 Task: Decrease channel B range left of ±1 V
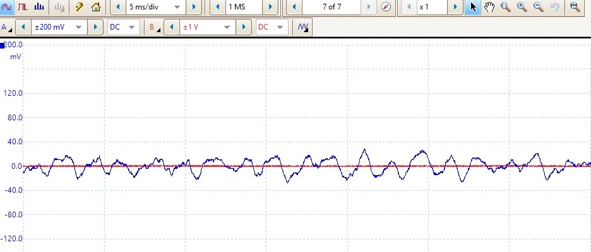tap(172, 27)
